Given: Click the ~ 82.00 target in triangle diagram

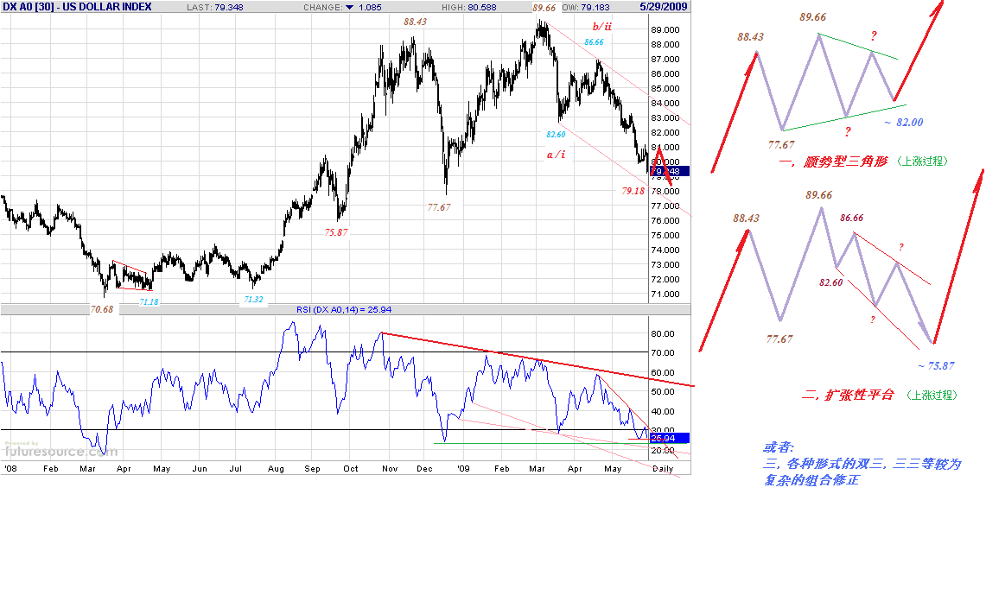Looking at the screenshot, I should point(904,122).
